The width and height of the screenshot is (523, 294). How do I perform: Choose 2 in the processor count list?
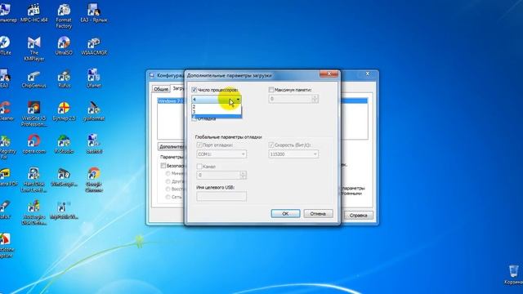click(x=217, y=107)
